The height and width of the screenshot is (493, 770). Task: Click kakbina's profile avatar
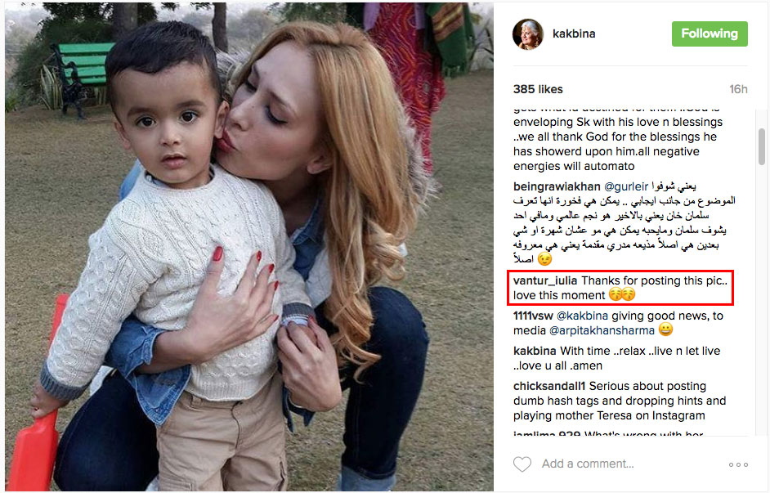[528, 34]
